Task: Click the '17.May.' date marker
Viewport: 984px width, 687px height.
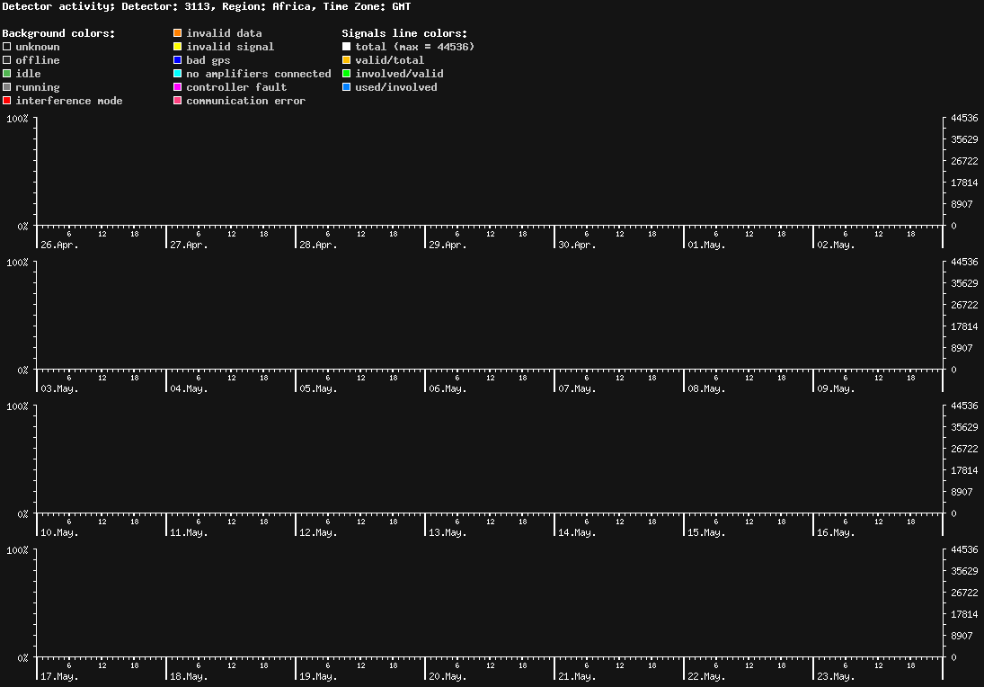Action: click(x=59, y=676)
